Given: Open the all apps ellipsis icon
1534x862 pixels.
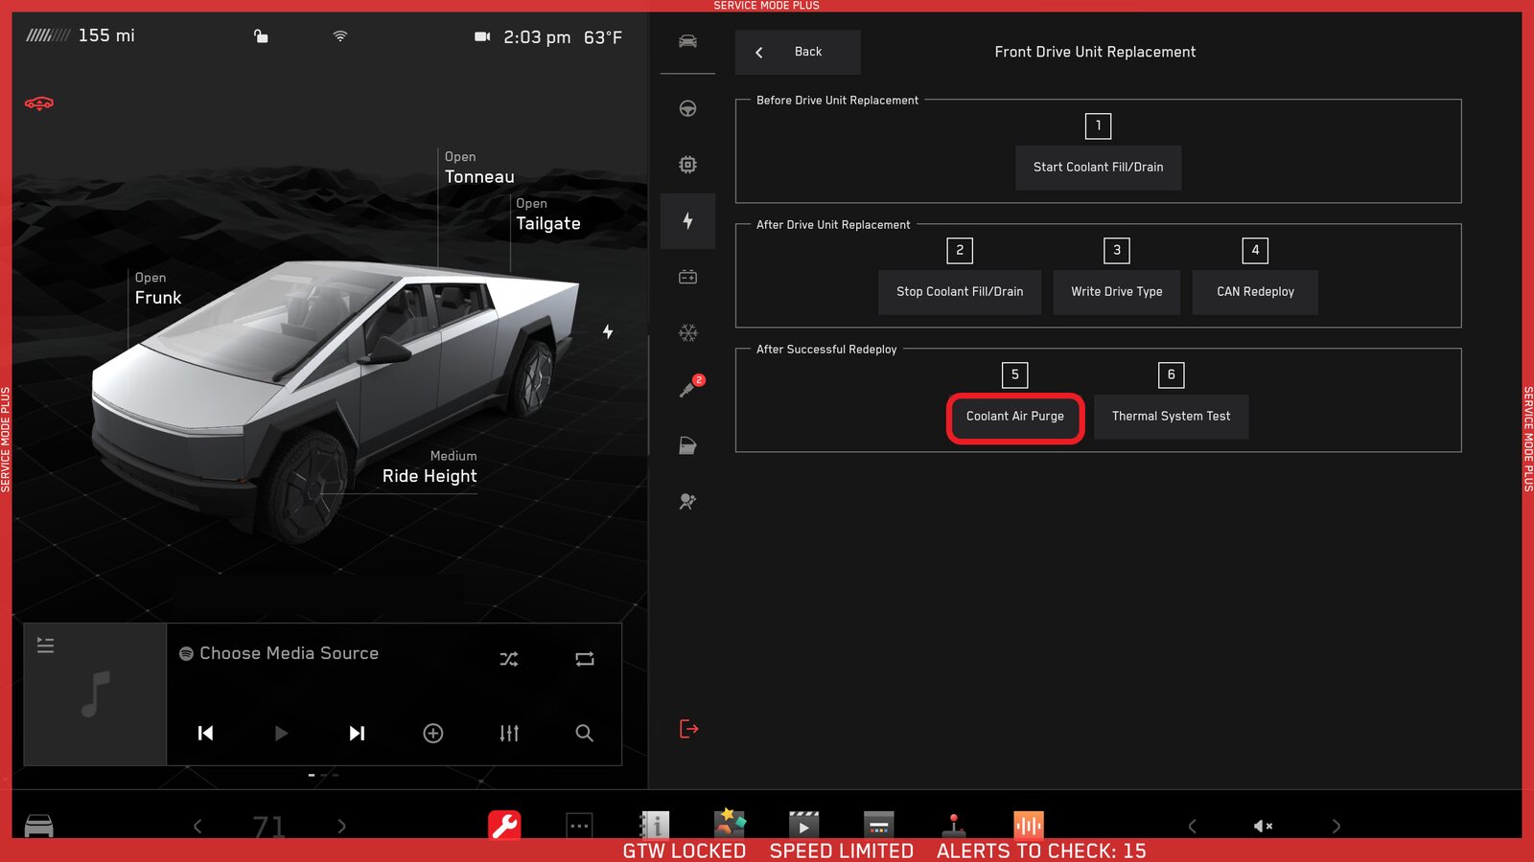Looking at the screenshot, I should 579,825.
